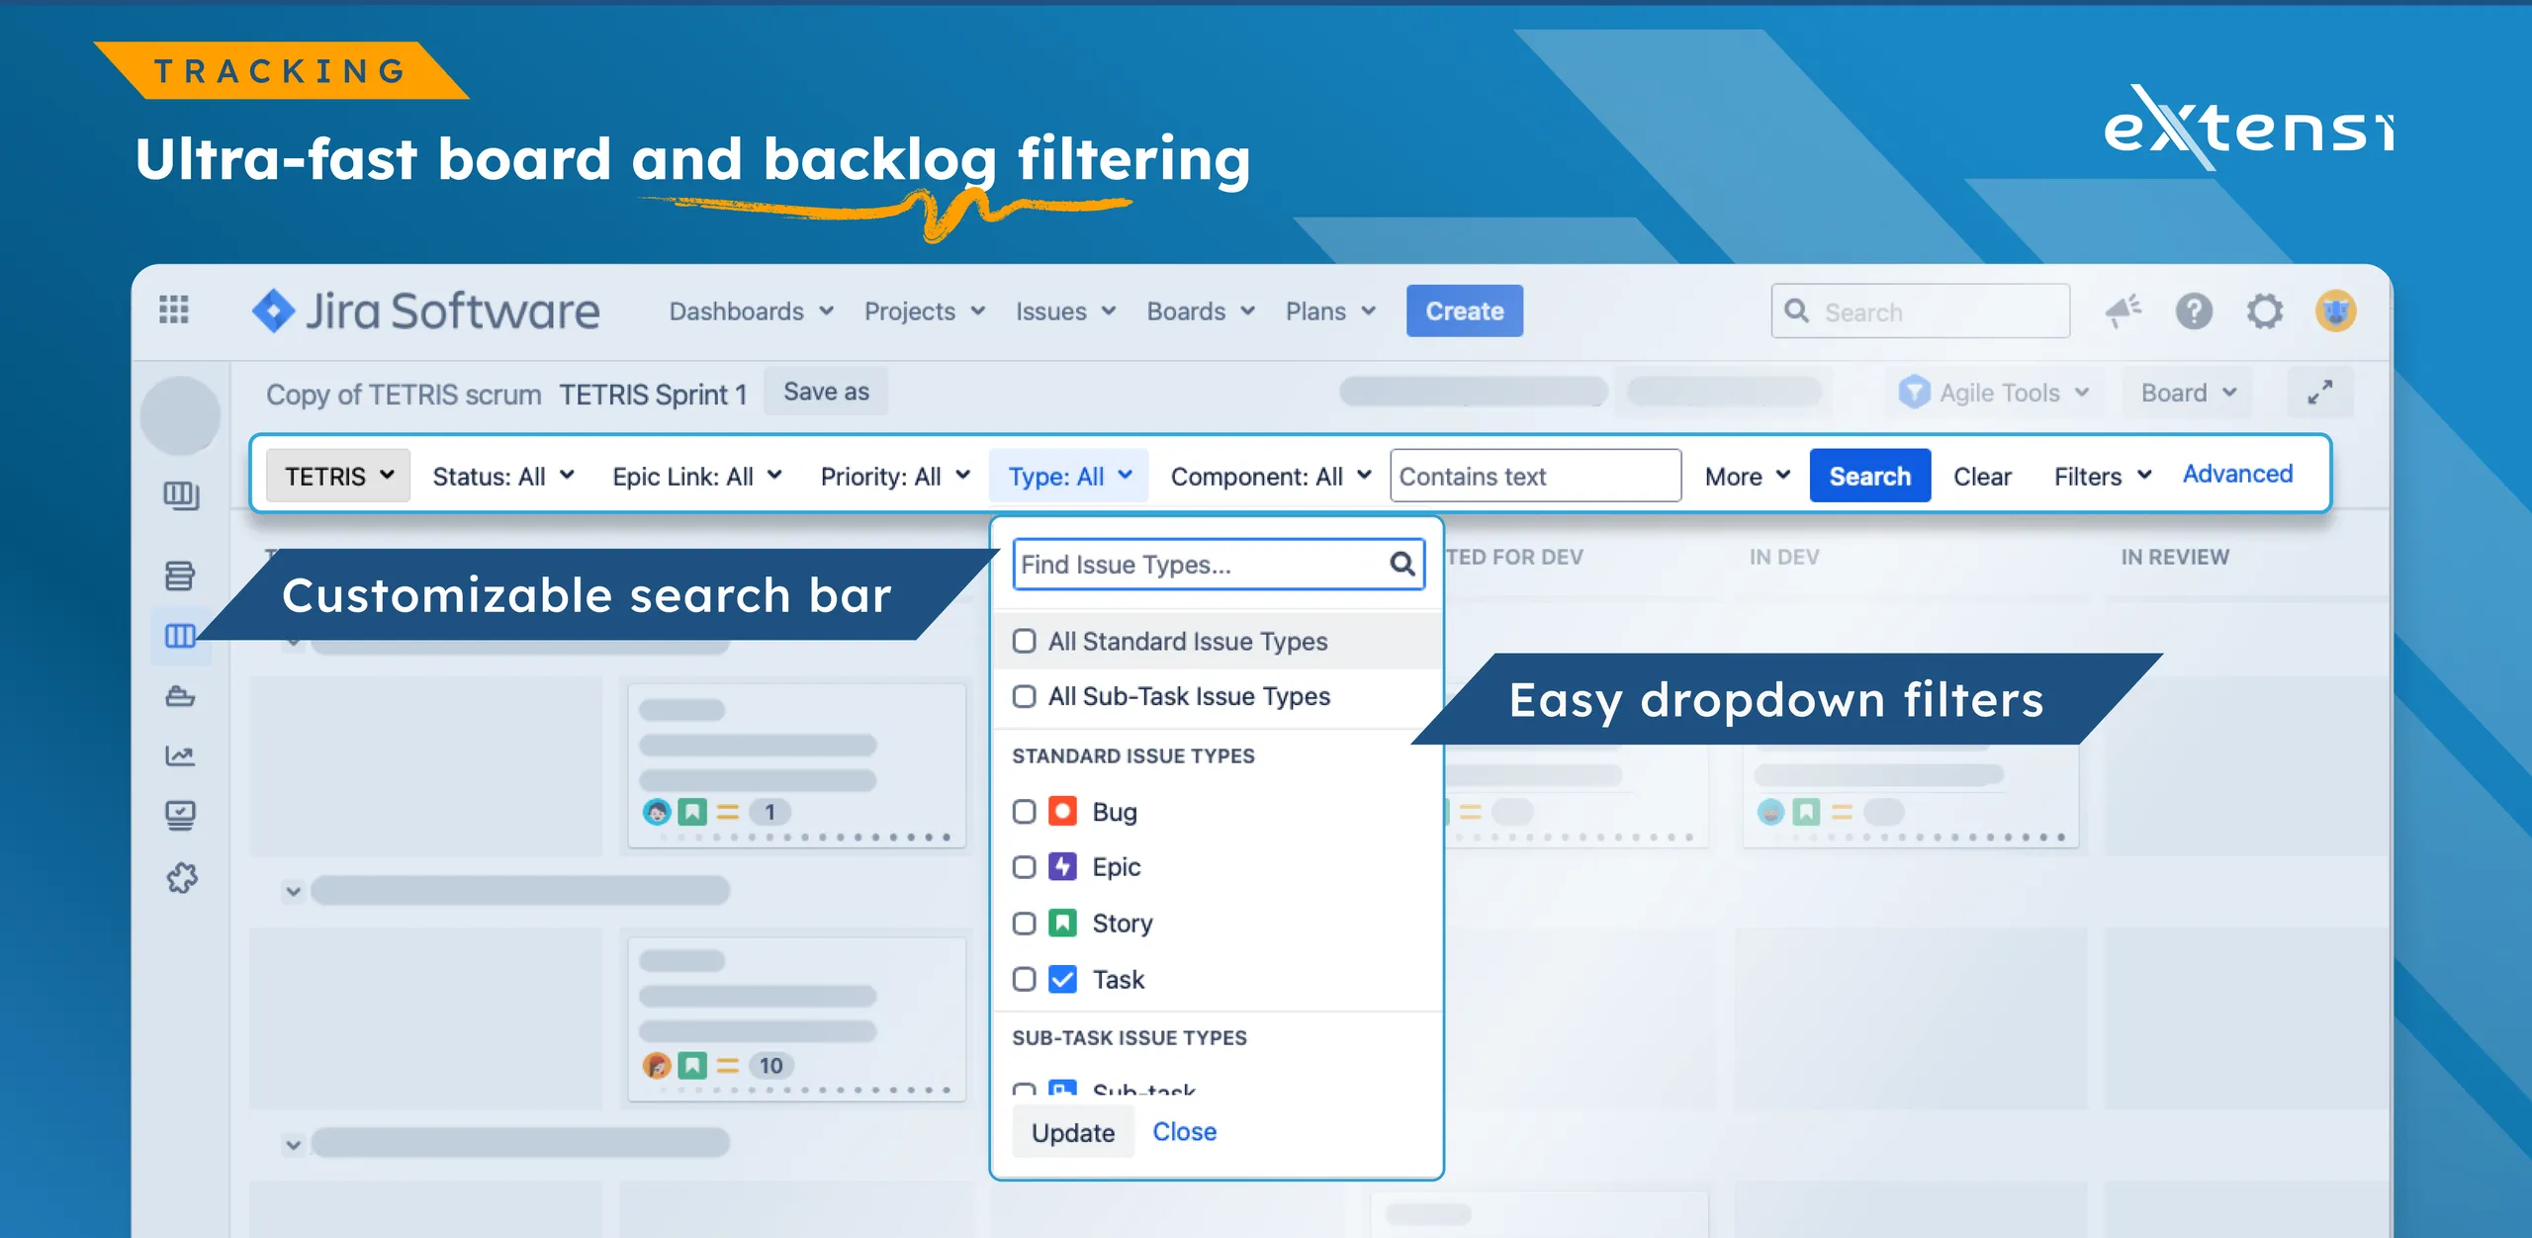Open the Dashboards menu
Image resolution: width=2532 pixels, height=1238 pixels.
[x=752, y=311]
